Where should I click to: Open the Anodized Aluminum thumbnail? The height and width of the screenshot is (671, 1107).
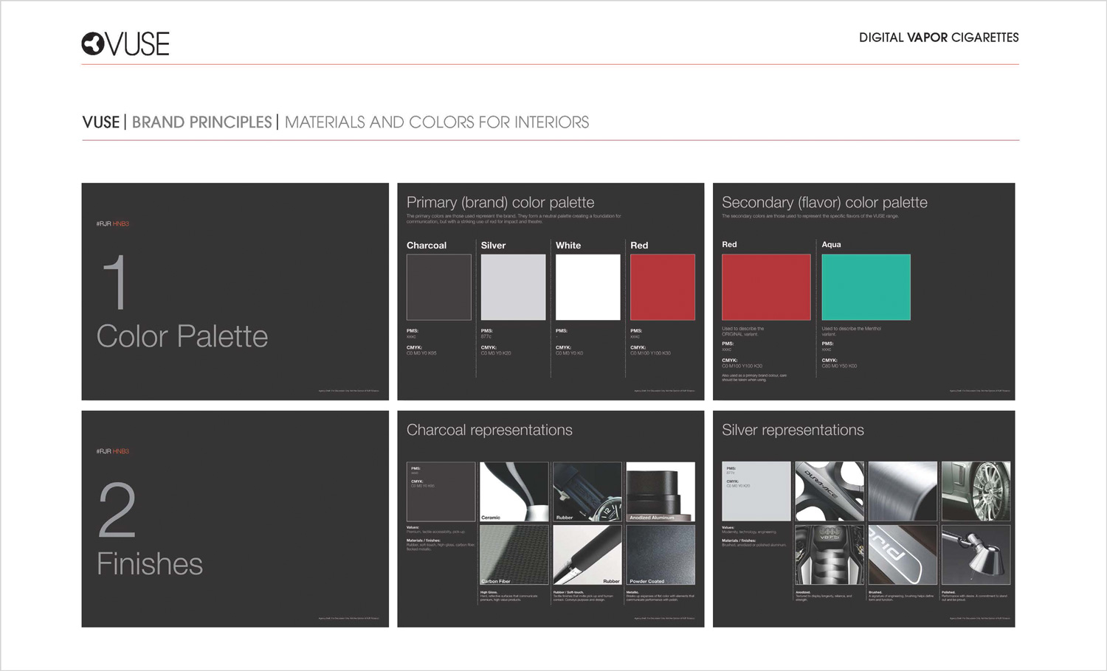[661, 491]
